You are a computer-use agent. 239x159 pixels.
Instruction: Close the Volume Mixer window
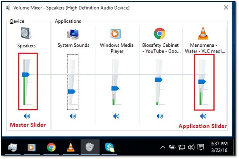click(226, 8)
